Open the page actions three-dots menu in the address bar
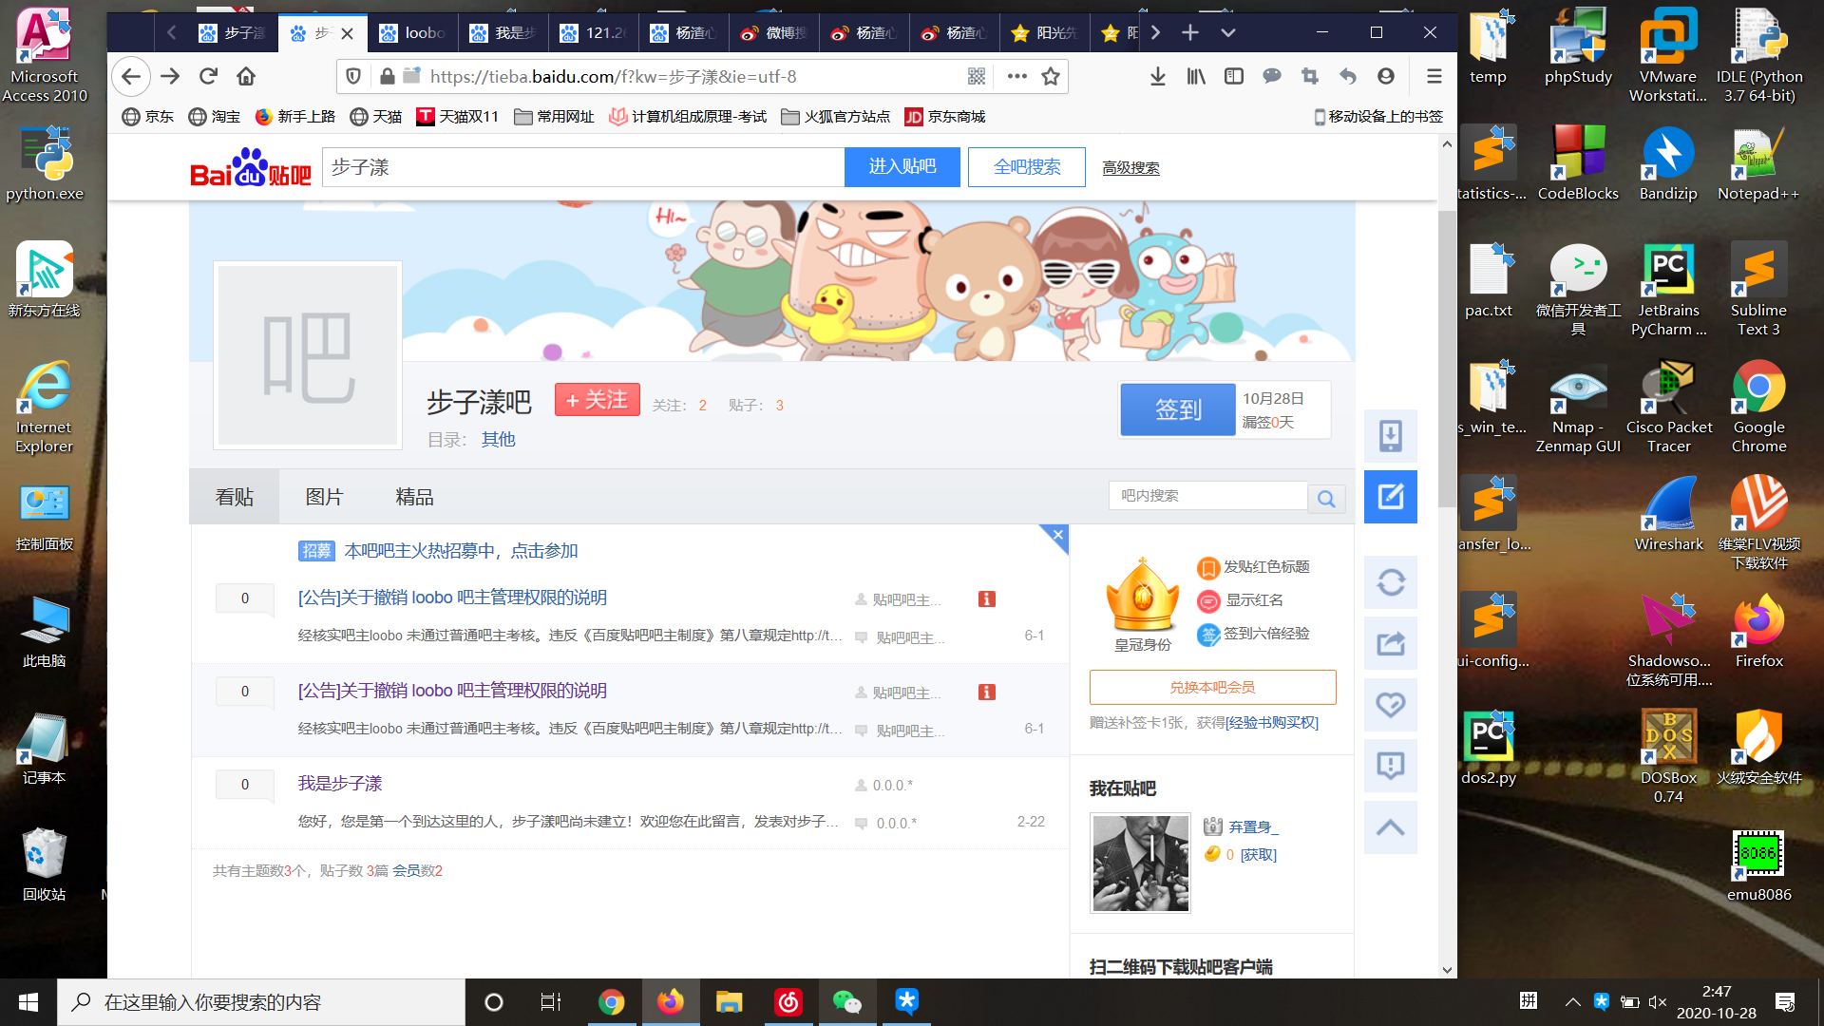The image size is (1824, 1026). coord(1016,76)
